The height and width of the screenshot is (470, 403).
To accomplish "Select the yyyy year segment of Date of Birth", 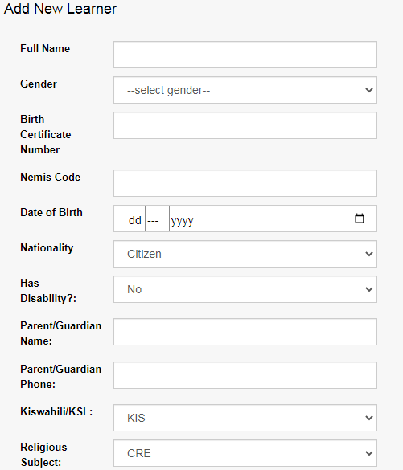I will click(x=182, y=220).
